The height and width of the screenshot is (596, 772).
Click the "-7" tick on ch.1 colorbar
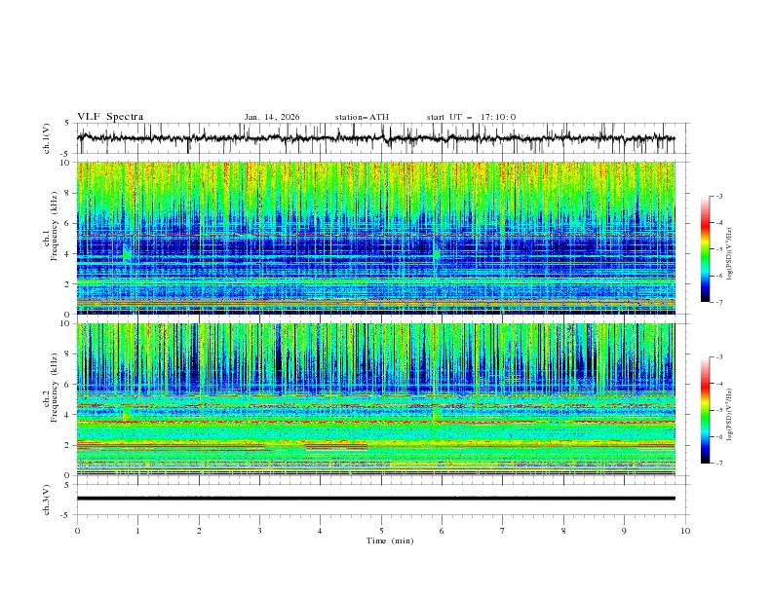point(718,302)
